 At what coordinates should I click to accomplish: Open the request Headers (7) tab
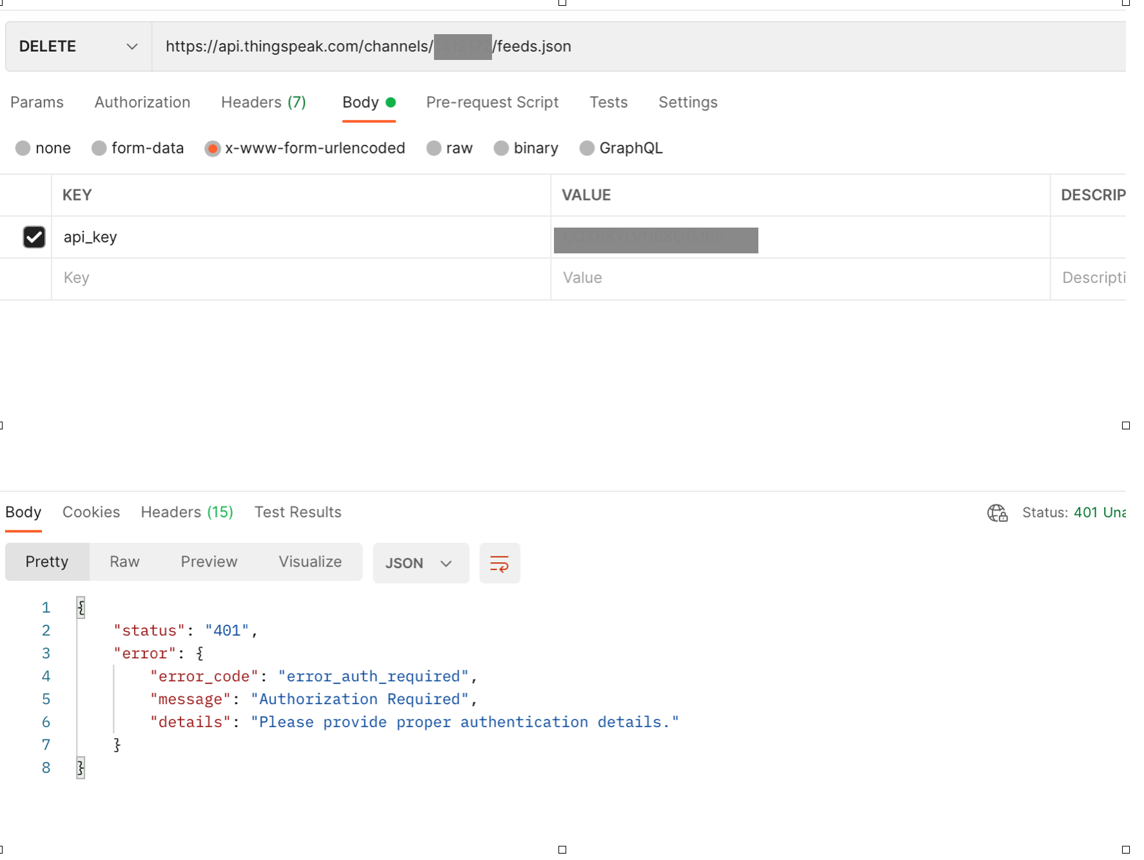[263, 103]
